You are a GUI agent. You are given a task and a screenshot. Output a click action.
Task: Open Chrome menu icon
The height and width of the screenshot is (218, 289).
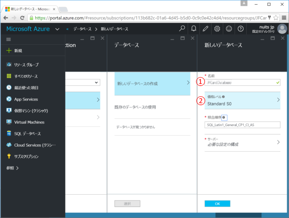pyautogui.click(x=284, y=18)
